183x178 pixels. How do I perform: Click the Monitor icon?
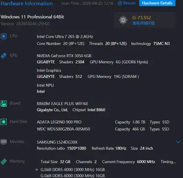click(x=4, y=142)
